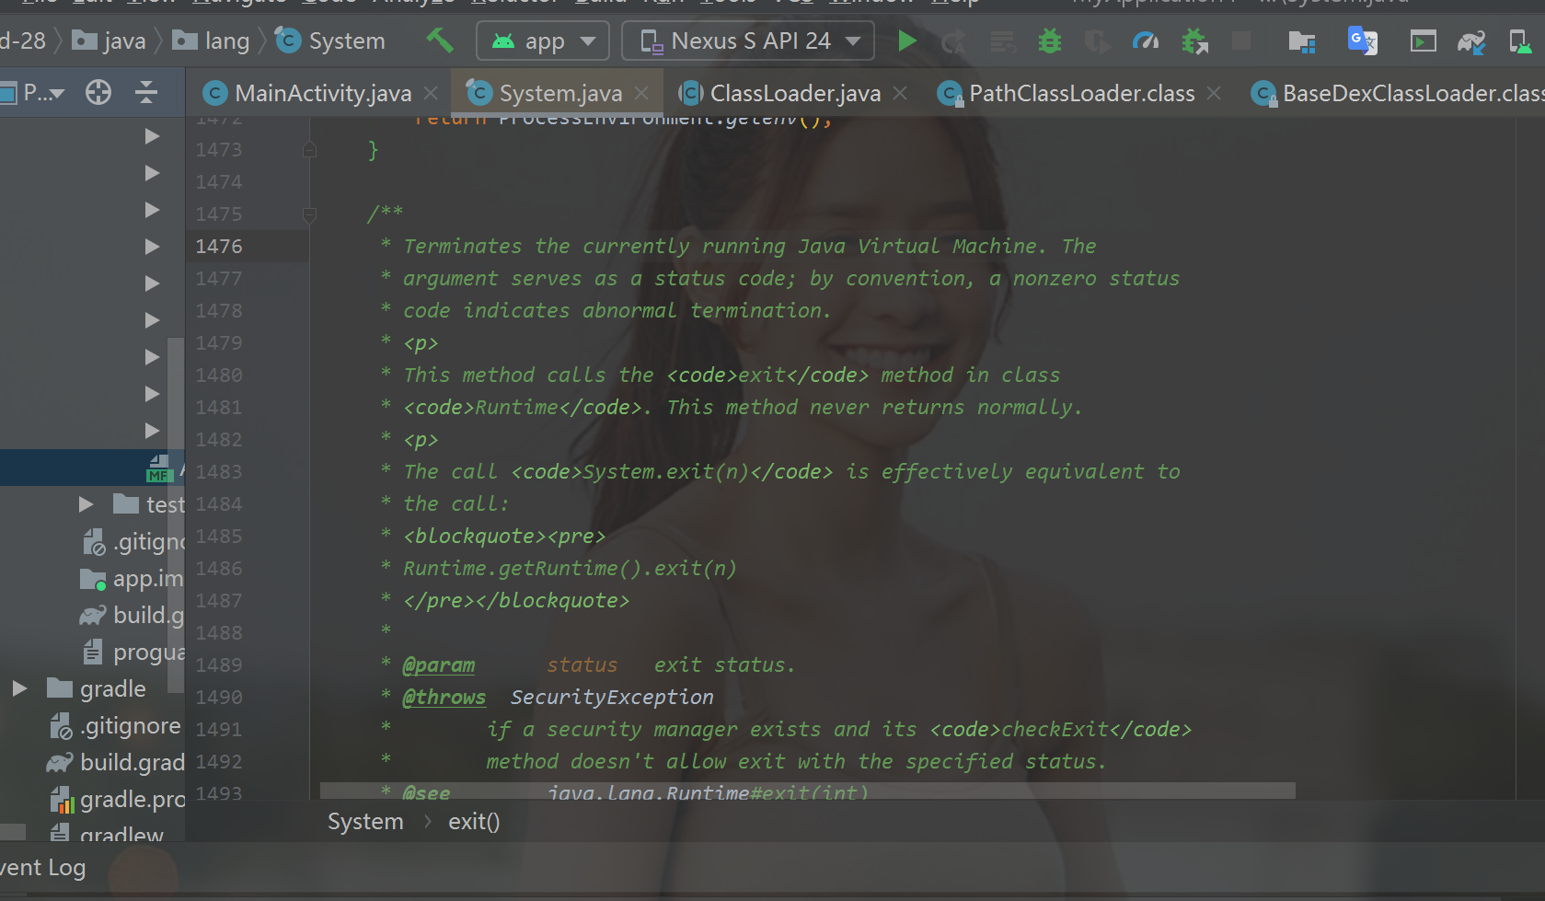Switch to the PathClassLoader.class tab
Screen dimensions: 1545x901
pos(1082,93)
